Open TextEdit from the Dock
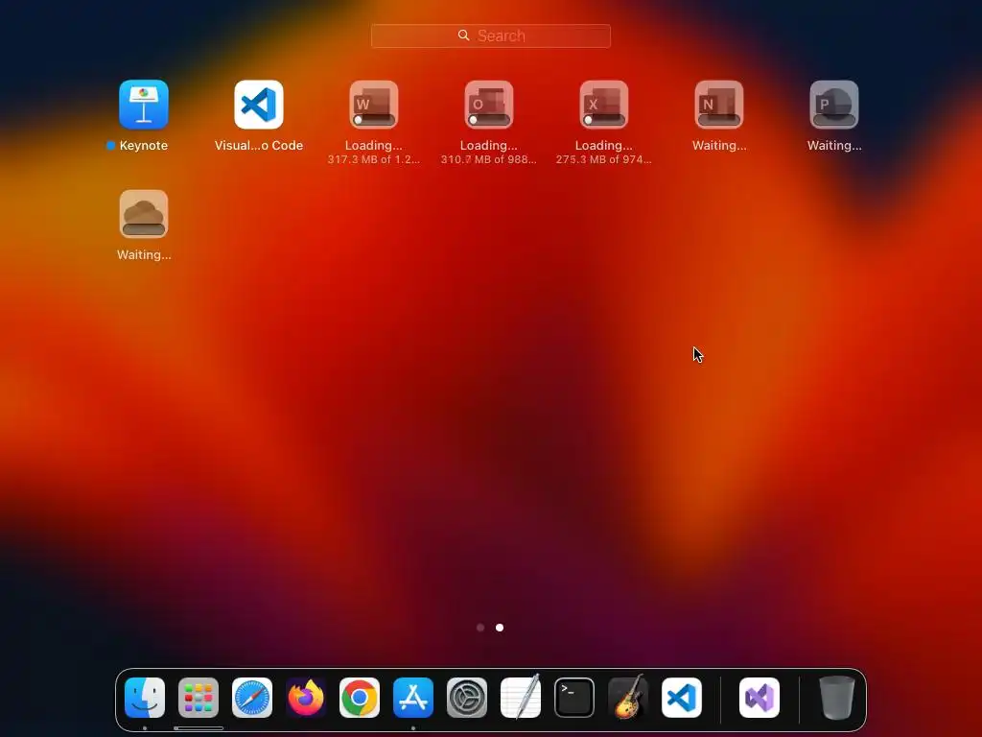Screen dimensions: 982x737 [521, 698]
